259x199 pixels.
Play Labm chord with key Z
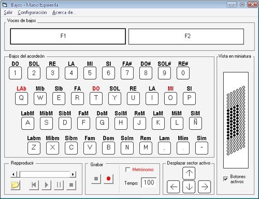click(x=34, y=148)
